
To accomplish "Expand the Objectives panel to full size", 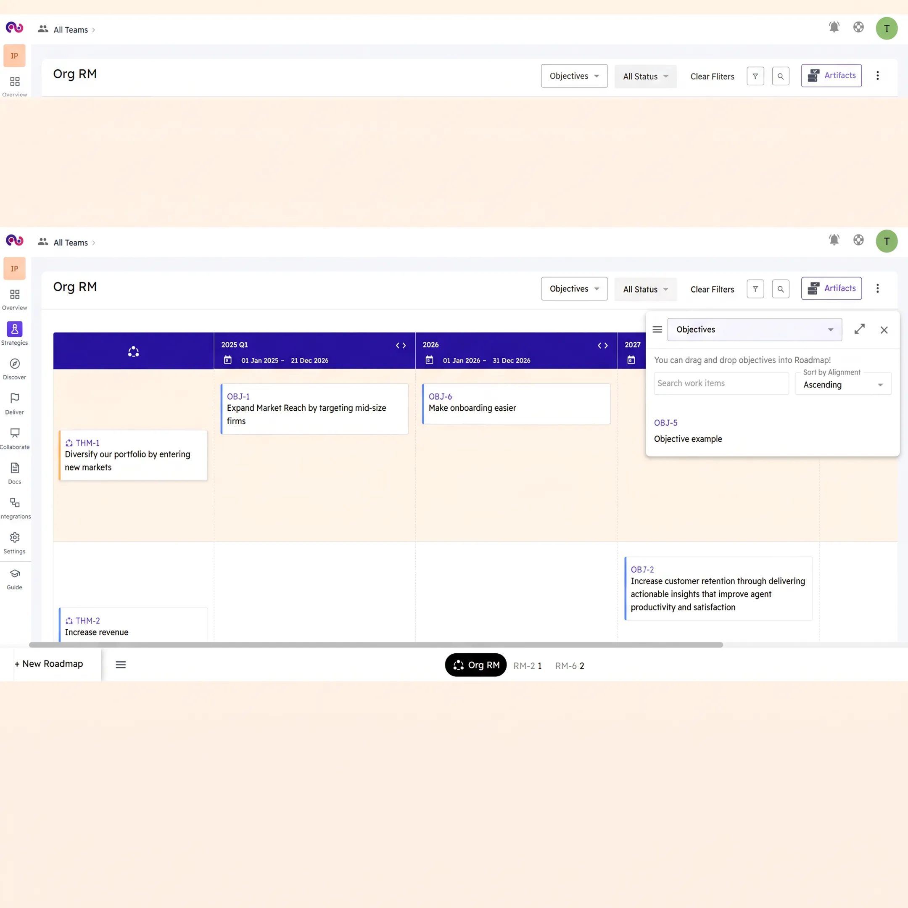I will [x=860, y=330].
